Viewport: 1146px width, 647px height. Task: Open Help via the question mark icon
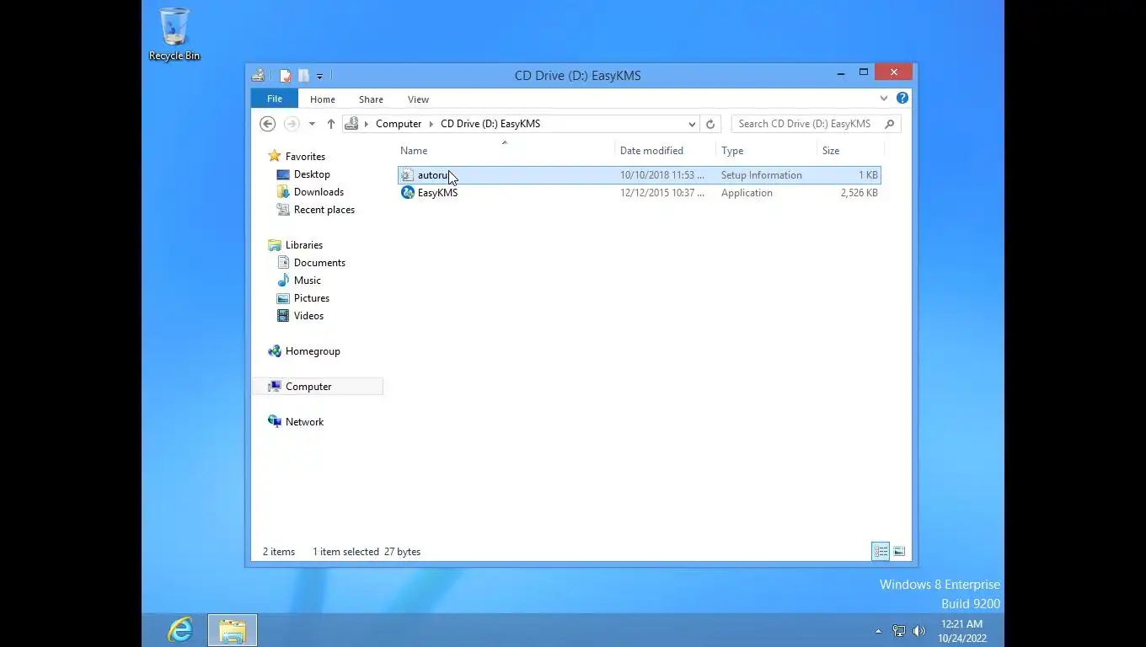pos(902,99)
